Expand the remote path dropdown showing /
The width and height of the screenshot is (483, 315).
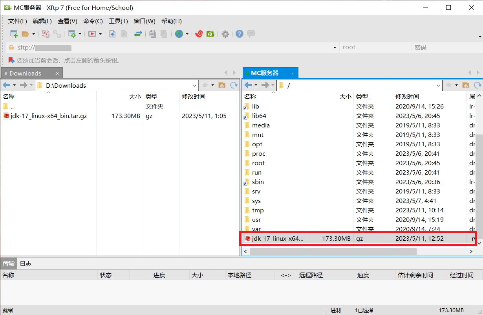pos(439,85)
